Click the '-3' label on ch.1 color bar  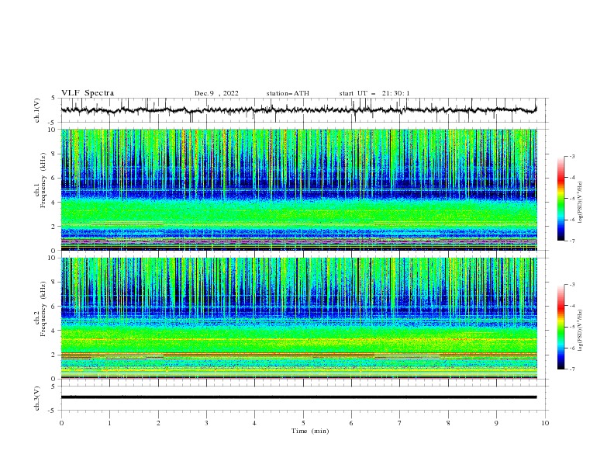click(571, 156)
